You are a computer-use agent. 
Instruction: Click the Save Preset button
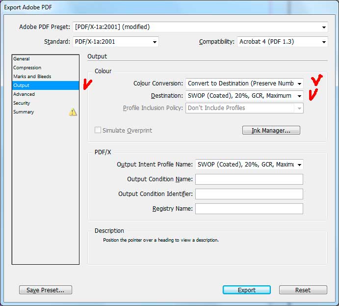pos(46,290)
